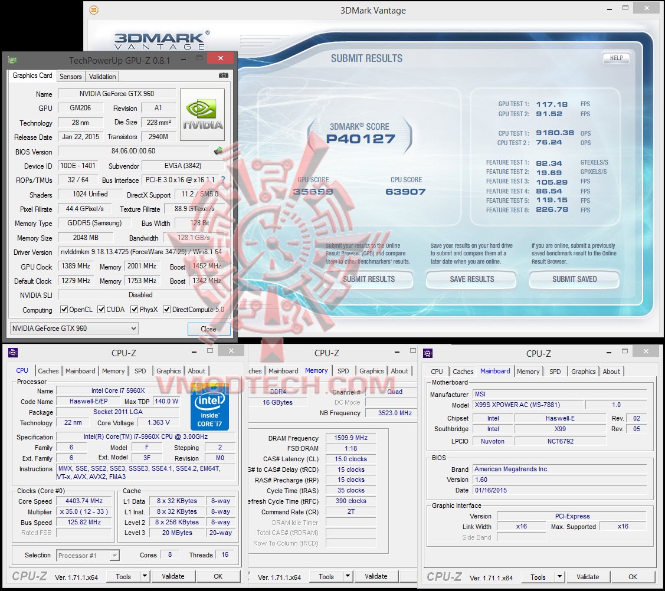Click the Driver Version field in GPU-Z
Viewport: 665px width, 591px height.
[x=141, y=252]
